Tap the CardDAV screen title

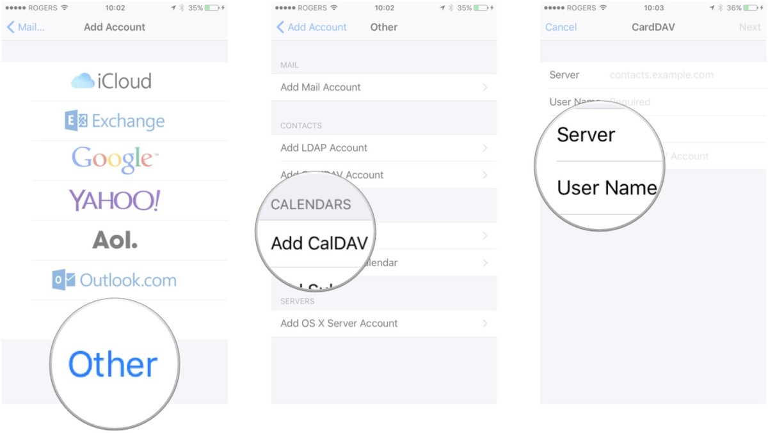coord(653,27)
